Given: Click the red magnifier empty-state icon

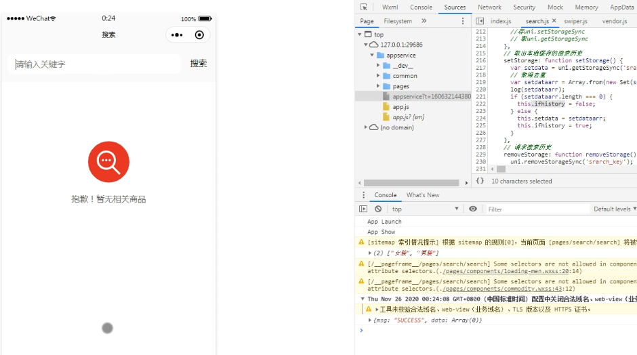Looking at the screenshot, I should pyautogui.click(x=108, y=162).
